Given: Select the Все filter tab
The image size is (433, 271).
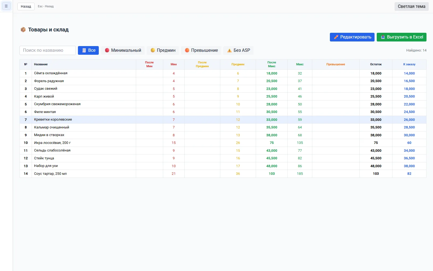Looking at the screenshot, I should (88, 50).
